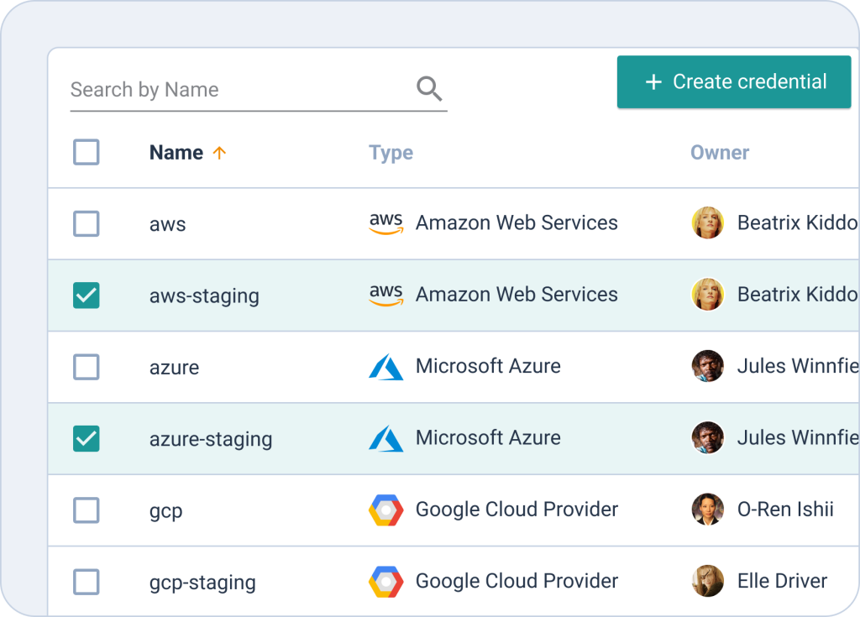Focus the Search by Name field

pyautogui.click(x=239, y=90)
